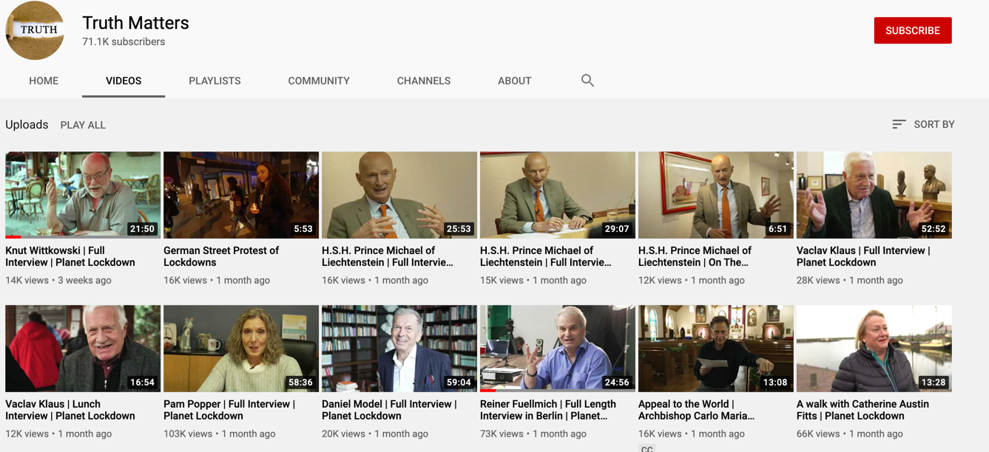Image resolution: width=989 pixels, height=452 pixels.
Task: Open the Reiner Fuellmich interview title link
Action: click(547, 410)
